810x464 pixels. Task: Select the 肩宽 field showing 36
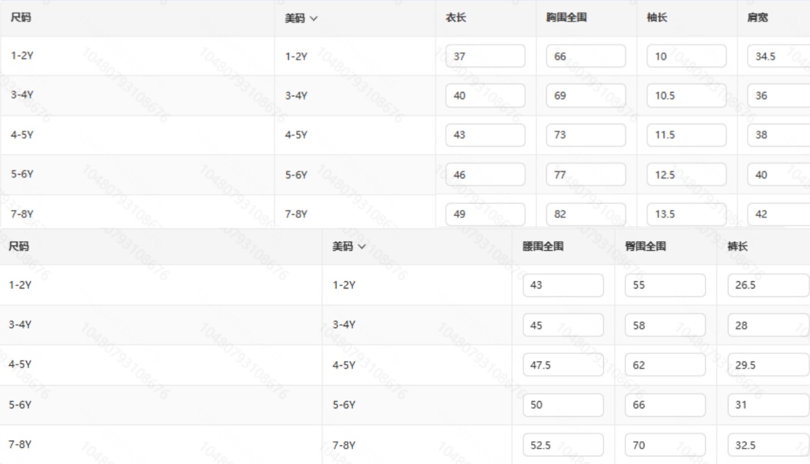(779, 96)
